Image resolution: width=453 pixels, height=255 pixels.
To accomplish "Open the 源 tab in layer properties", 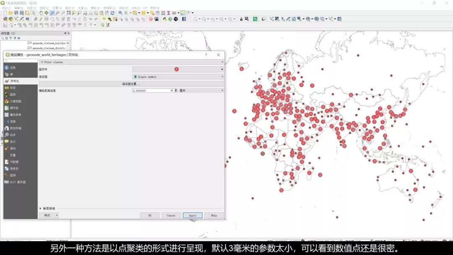I will 21,74.
